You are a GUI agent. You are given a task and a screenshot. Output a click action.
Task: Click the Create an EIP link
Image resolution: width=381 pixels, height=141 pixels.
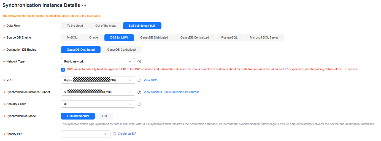click(x=127, y=134)
